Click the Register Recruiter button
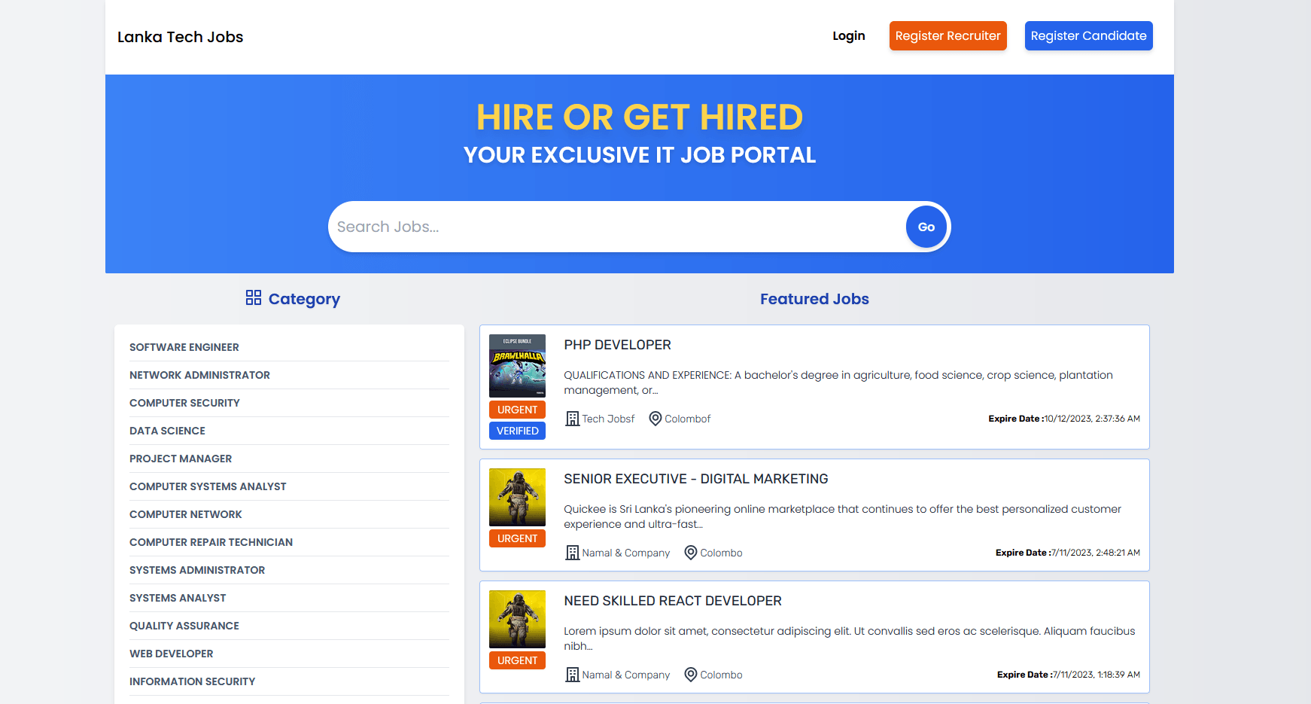 [x=948, y=36]
